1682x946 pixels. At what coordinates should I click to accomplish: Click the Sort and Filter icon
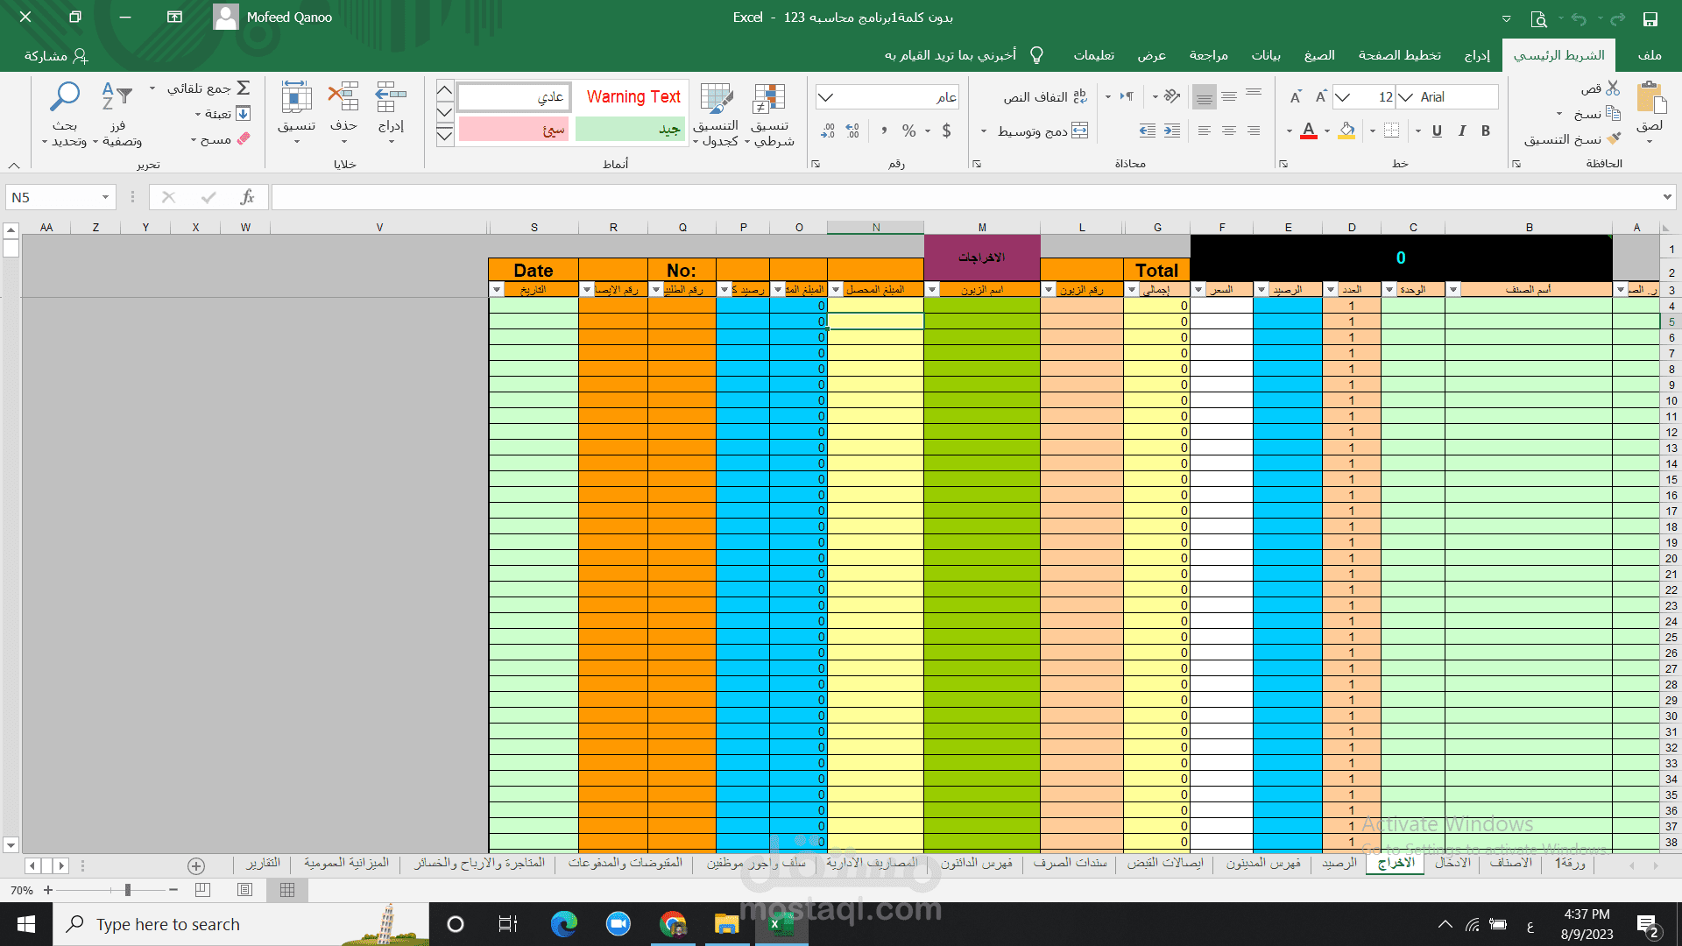point(117,97)
